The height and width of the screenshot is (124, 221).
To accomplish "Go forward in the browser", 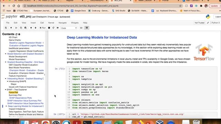I will [9, 6].
